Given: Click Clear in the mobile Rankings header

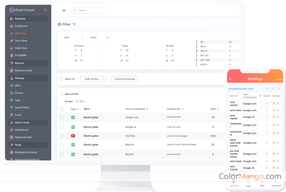Looking at the screenshot, I should pos(279,79).
